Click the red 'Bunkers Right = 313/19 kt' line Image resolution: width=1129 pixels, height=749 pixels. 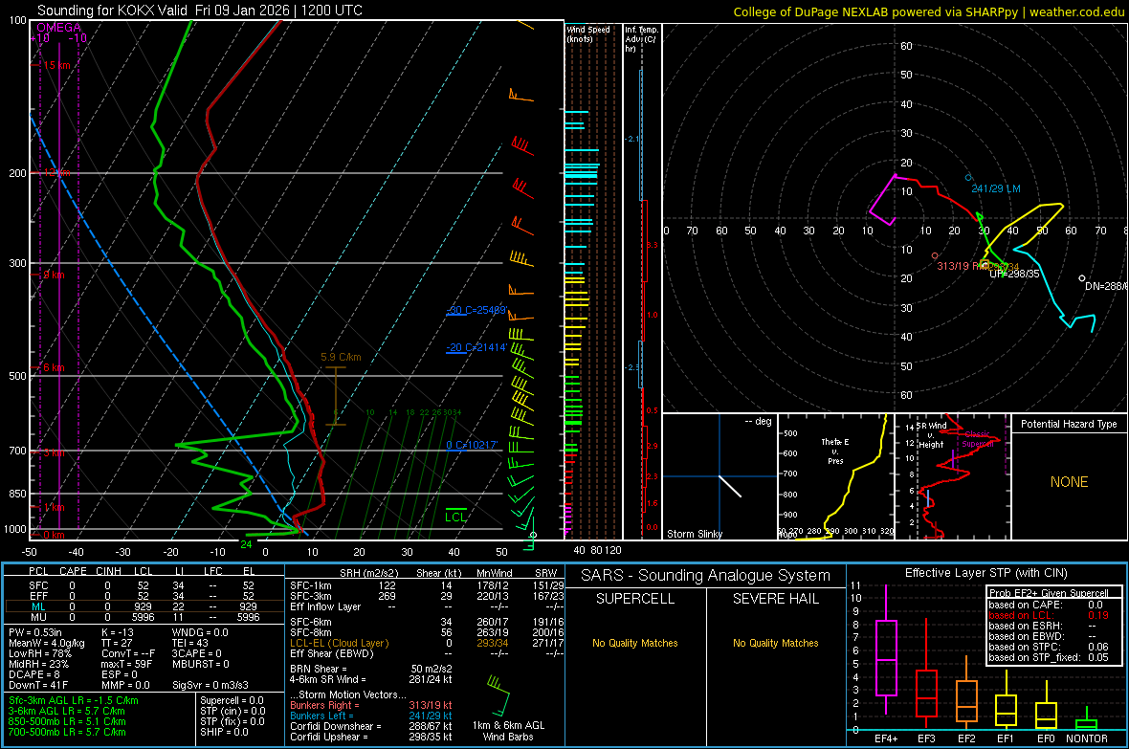pyautogui.click(x=371, y=706)
